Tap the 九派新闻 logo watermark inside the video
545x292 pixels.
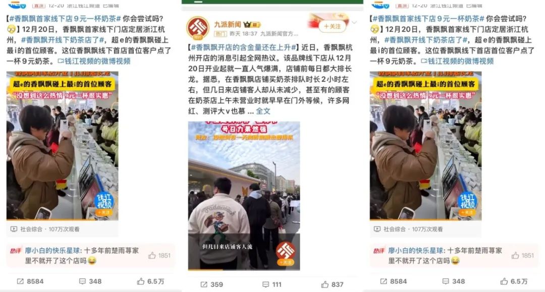pos(286,254)
